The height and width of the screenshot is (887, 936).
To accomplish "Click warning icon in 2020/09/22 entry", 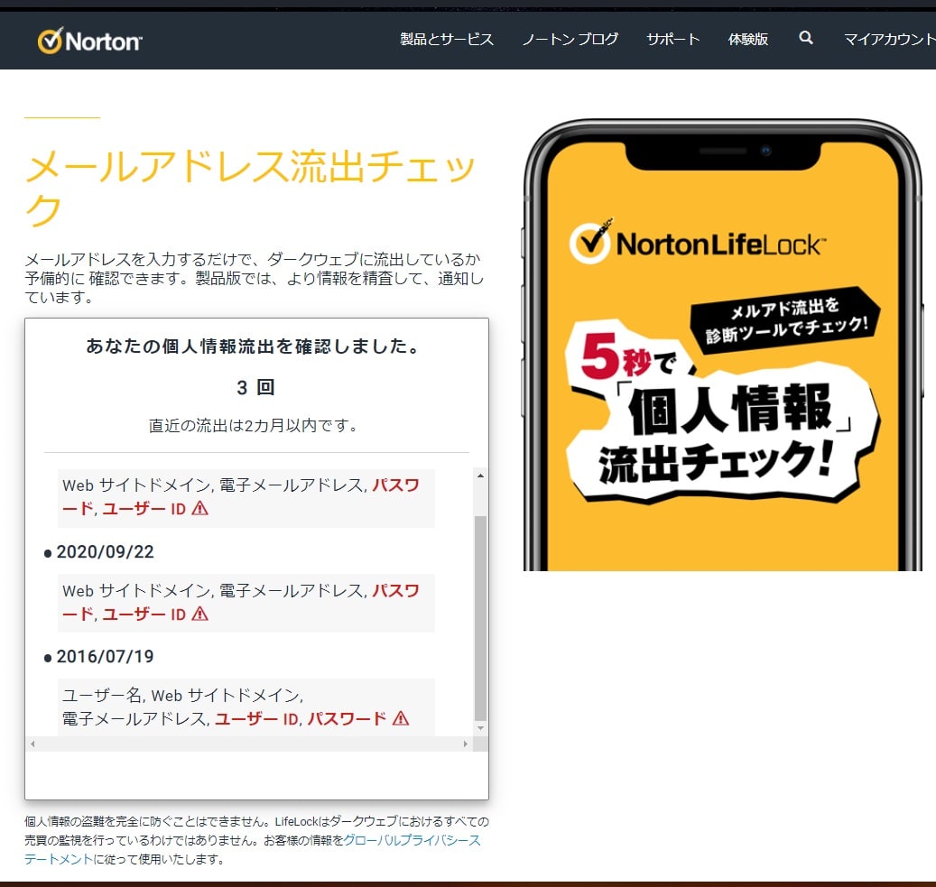I will (200, 614).
